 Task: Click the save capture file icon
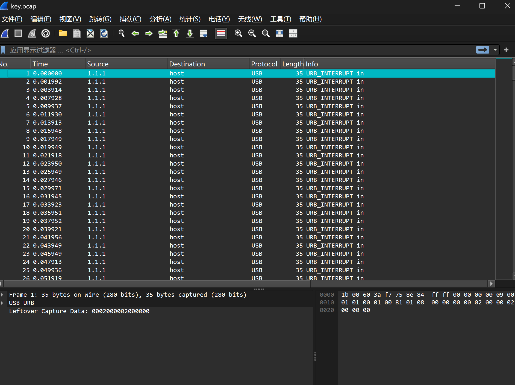coord(77,33)
